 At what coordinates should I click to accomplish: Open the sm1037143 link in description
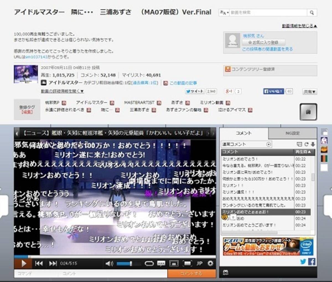click(x=37, y=57)
